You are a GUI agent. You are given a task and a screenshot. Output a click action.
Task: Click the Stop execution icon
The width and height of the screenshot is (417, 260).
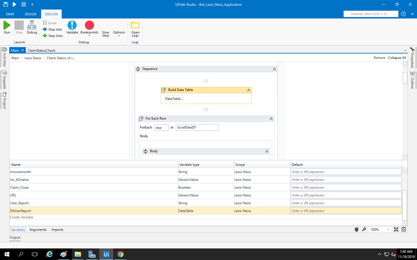click(19, 25)
